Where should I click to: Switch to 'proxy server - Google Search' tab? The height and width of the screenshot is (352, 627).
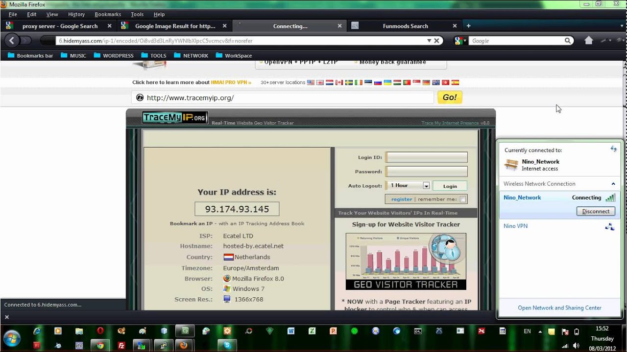coord(59,26)
